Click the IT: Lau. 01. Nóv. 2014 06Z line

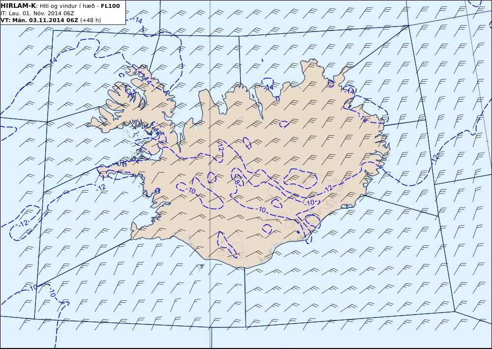tap(37, 13)
